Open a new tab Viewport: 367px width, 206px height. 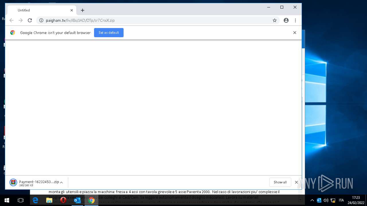click(83, 10)
